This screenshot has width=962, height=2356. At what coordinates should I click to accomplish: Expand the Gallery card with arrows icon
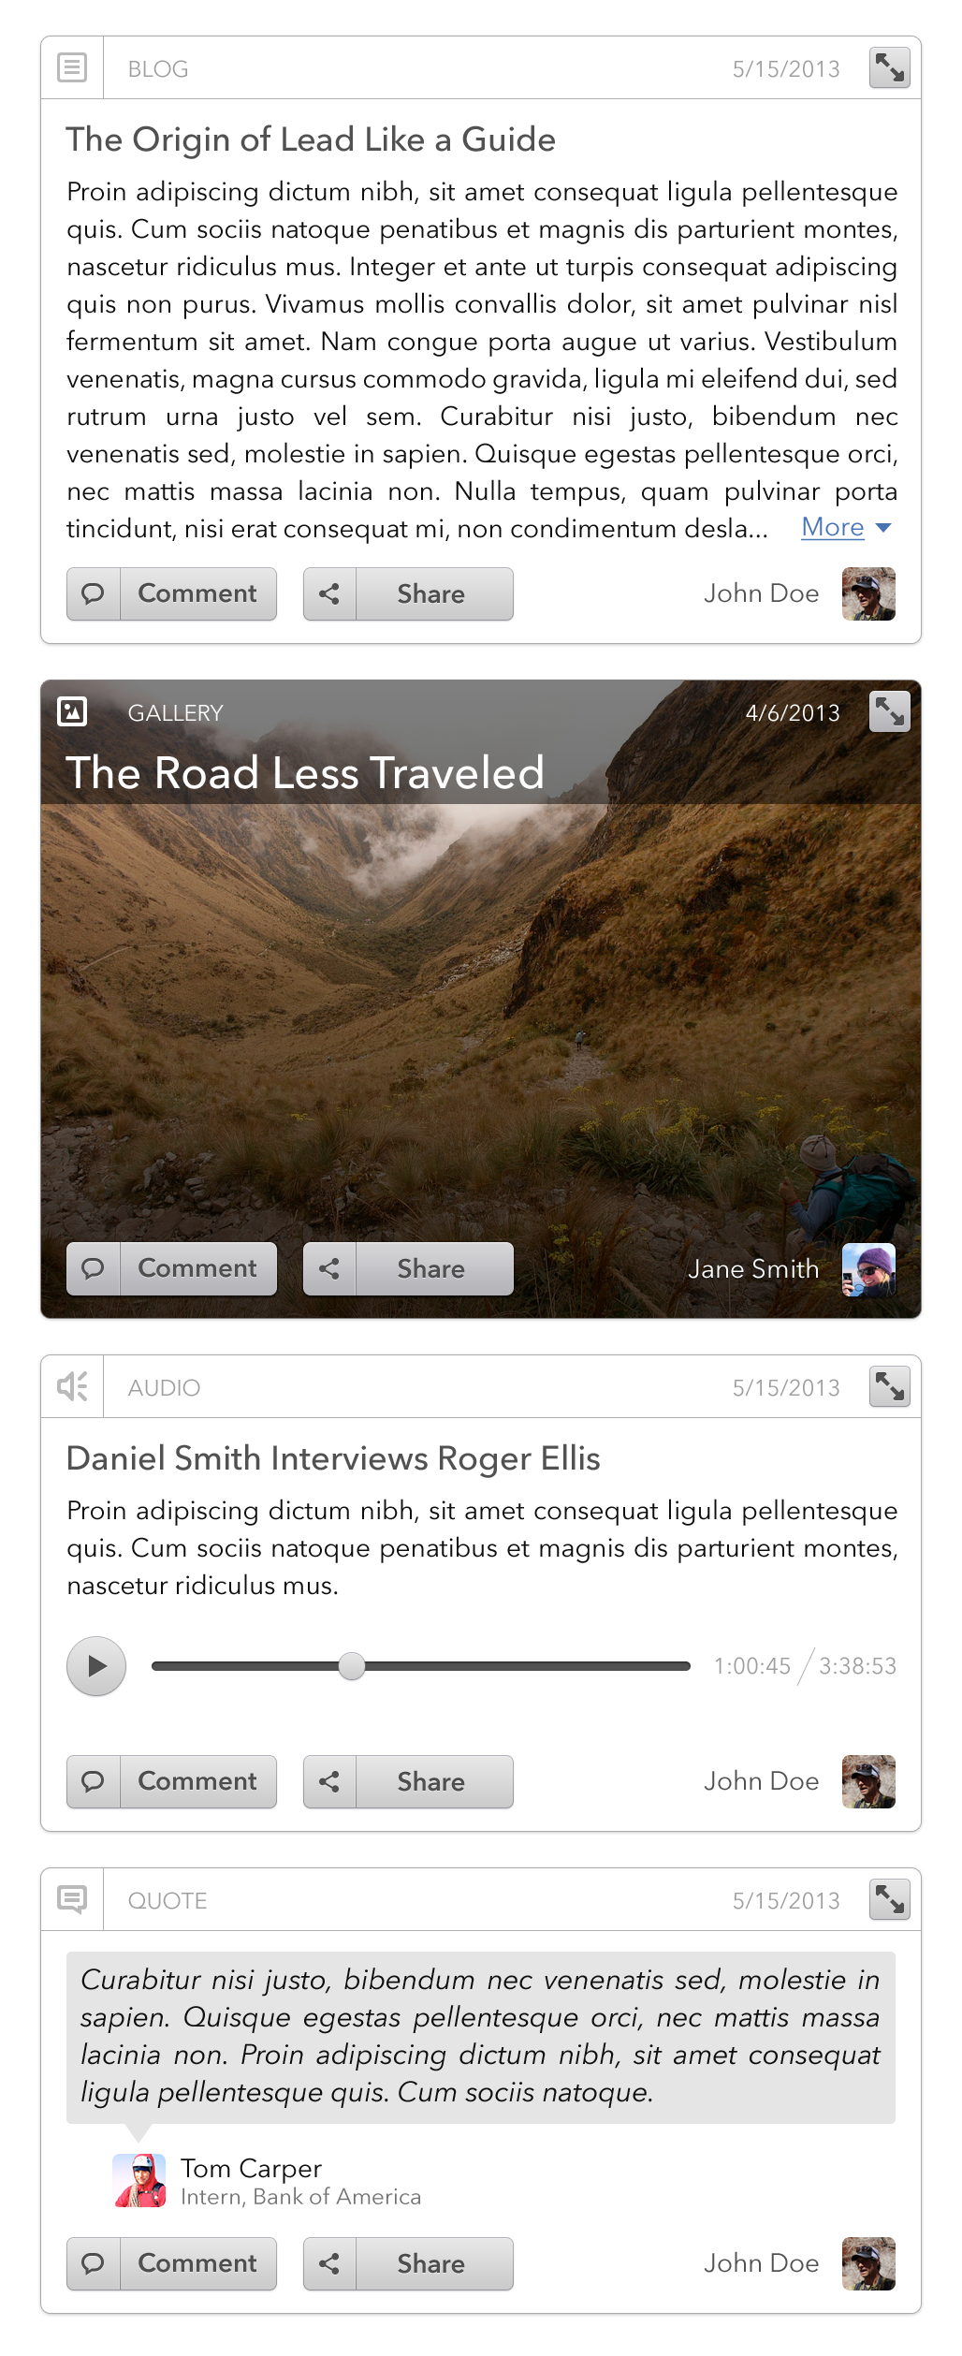pyautogui.click(x=889, y=712)
